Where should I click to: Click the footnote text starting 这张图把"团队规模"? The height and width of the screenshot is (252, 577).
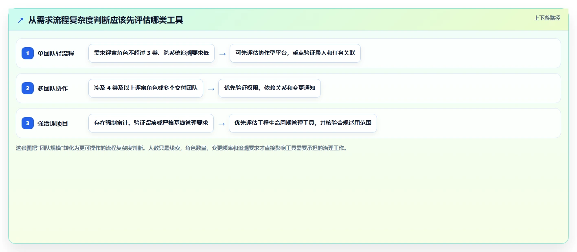(181, 148)
